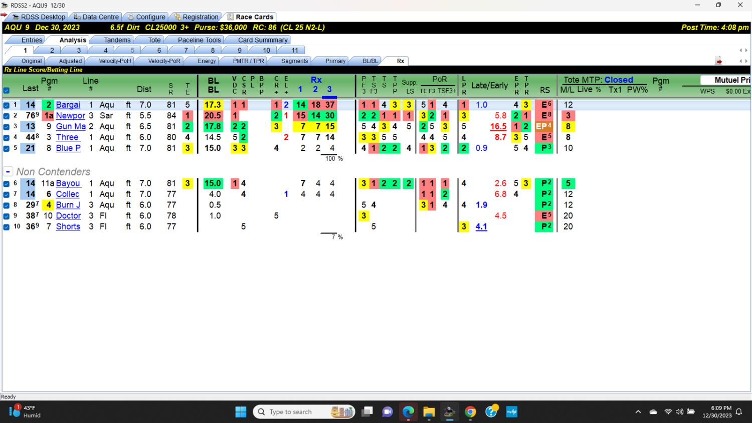The height and width of the screenshot is (423, 752).
Task: Open the notification bell in the taskbar
Action: coord(739,412)
